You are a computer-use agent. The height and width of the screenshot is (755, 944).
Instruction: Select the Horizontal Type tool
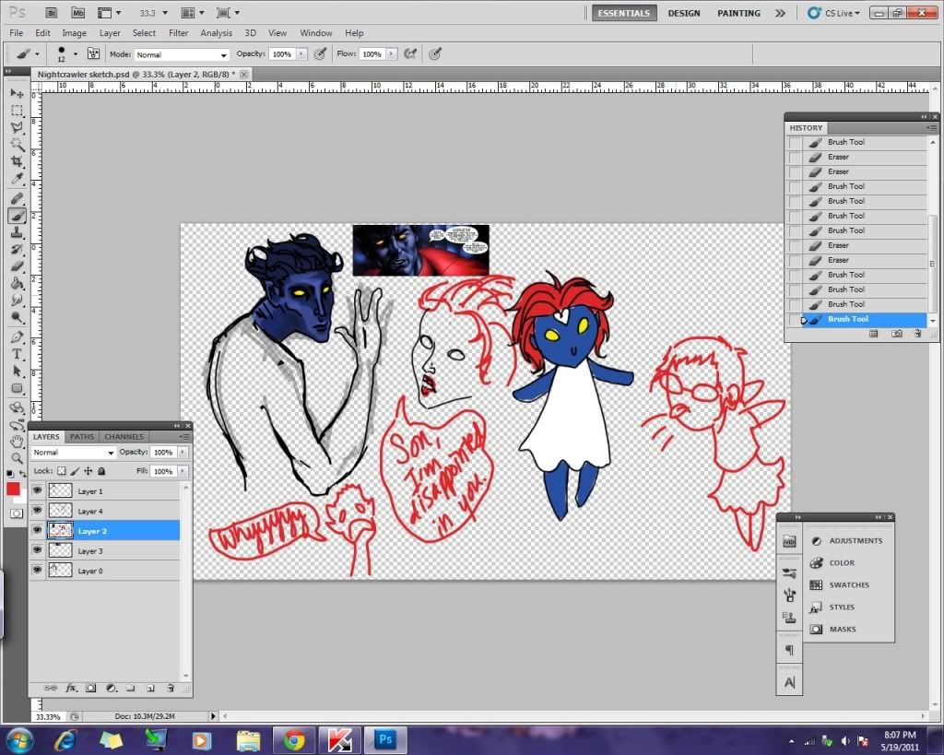[17, 354]
